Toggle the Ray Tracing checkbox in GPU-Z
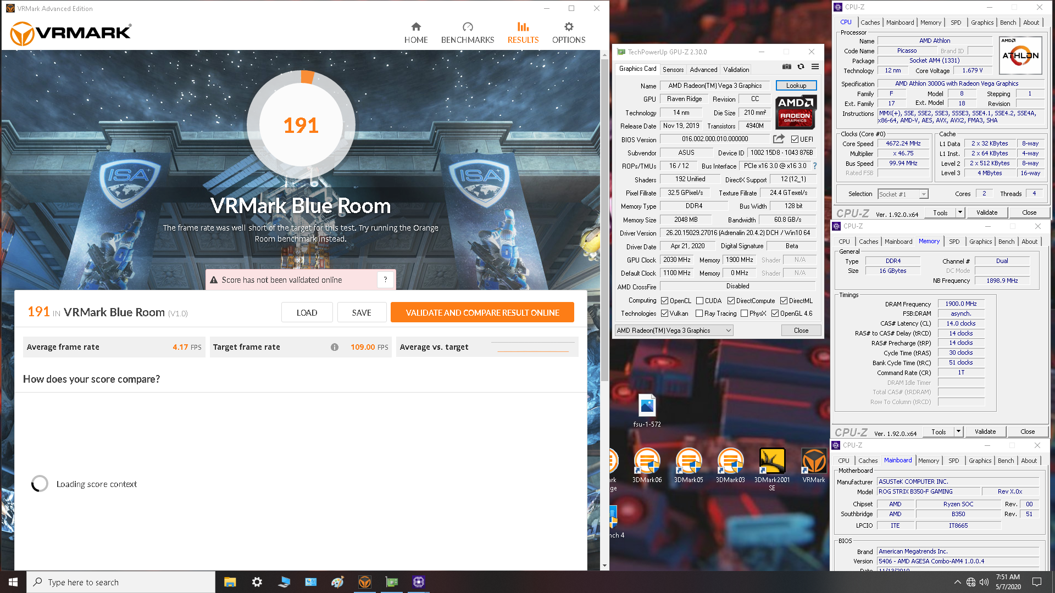This screenshot has height=593, width=1055. point(699,314)
